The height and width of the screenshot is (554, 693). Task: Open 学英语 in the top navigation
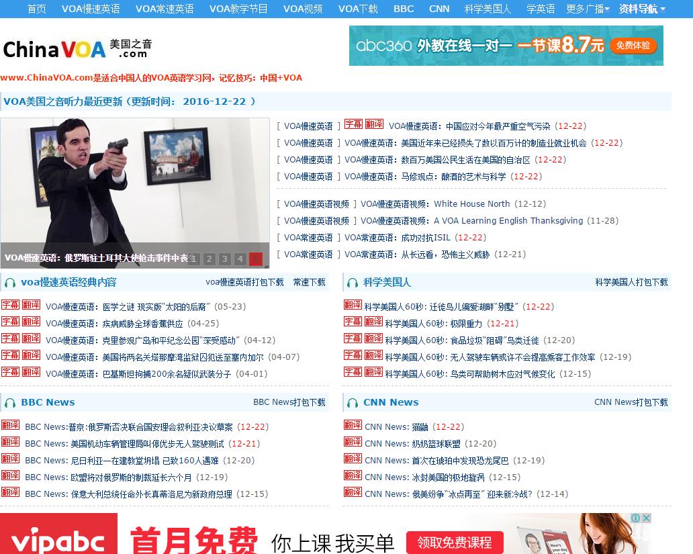(541, 9)
